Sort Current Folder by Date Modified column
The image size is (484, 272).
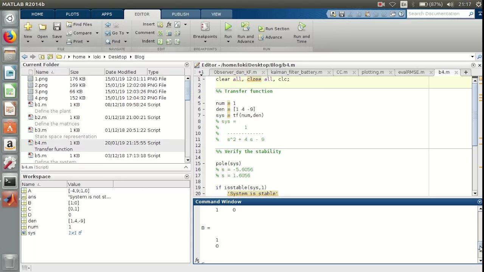tap(126, 72)
